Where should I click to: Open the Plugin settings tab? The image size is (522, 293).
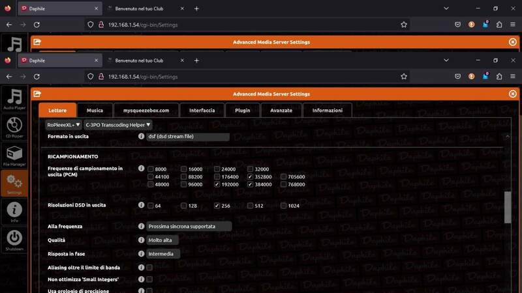click(242, 111)
